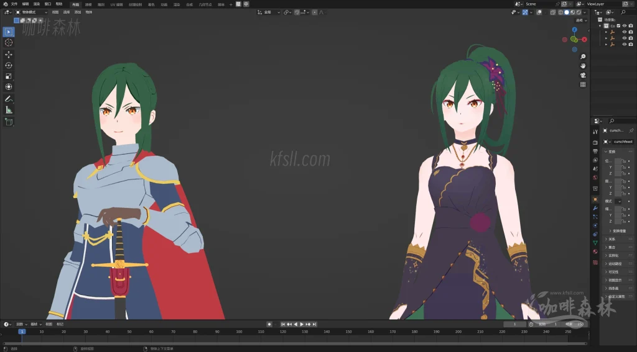The width and height of the screenshot is (637, 352).
Task: Collapse the Collection tree in outliner
Action: pyautogui.click(x=600, y=26)
